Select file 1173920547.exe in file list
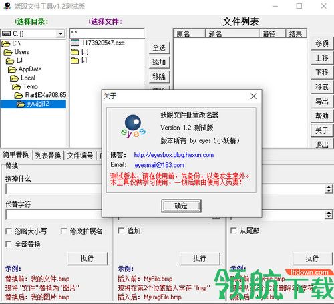 [x=98, y=43]
